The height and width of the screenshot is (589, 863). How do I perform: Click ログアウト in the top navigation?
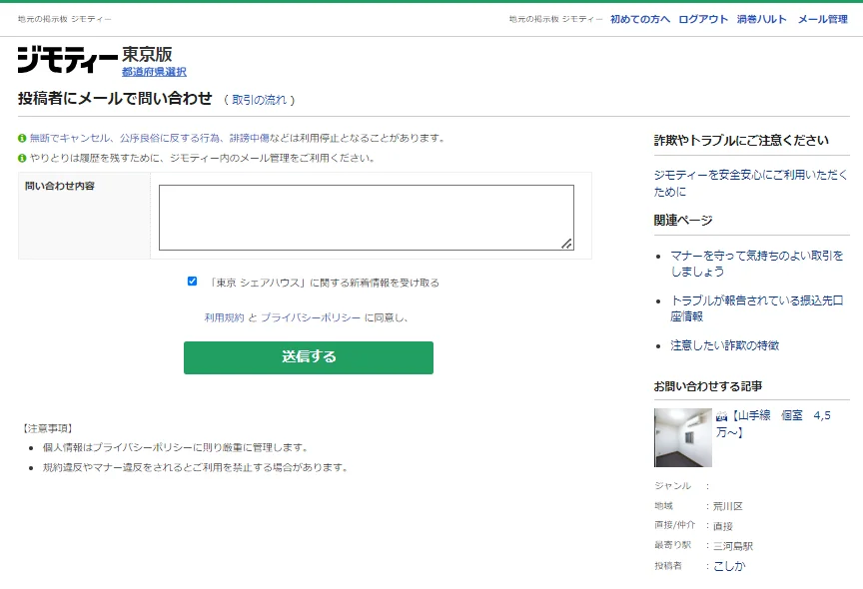(703, 19)
